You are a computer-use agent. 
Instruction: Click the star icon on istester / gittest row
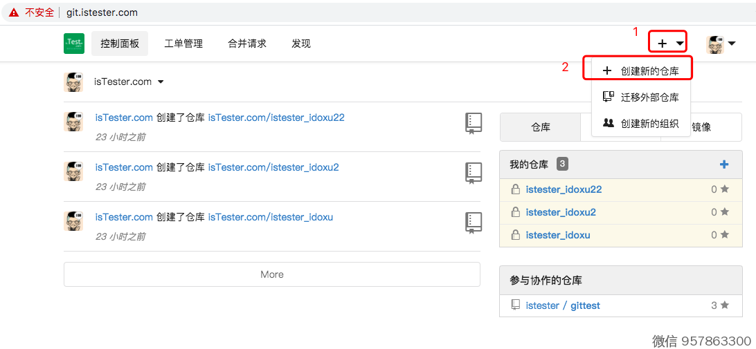point(725,305)
